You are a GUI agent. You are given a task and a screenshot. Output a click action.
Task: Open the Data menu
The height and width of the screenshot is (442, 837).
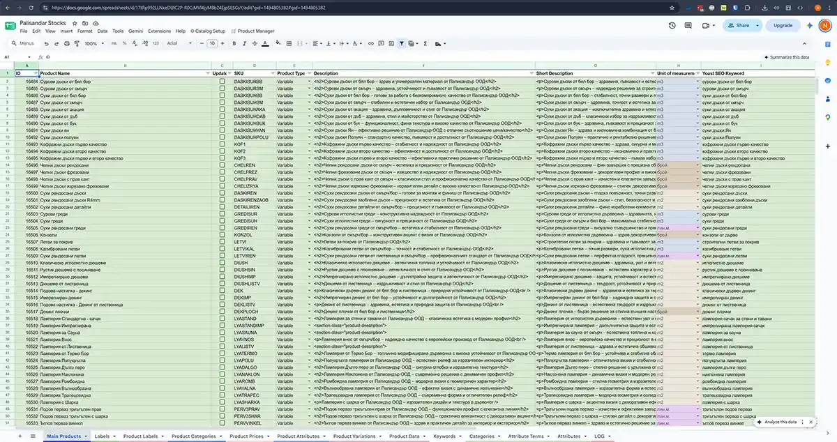coord(103,31)
